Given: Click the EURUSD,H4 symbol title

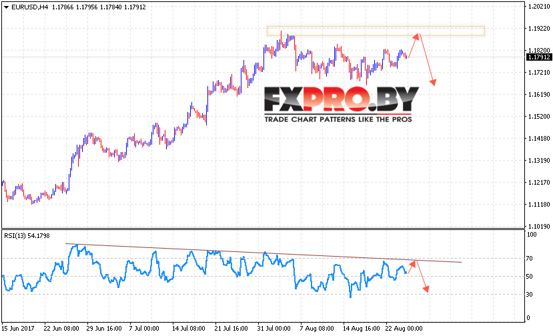Looking at the screenshot, I should pos(29,7).
